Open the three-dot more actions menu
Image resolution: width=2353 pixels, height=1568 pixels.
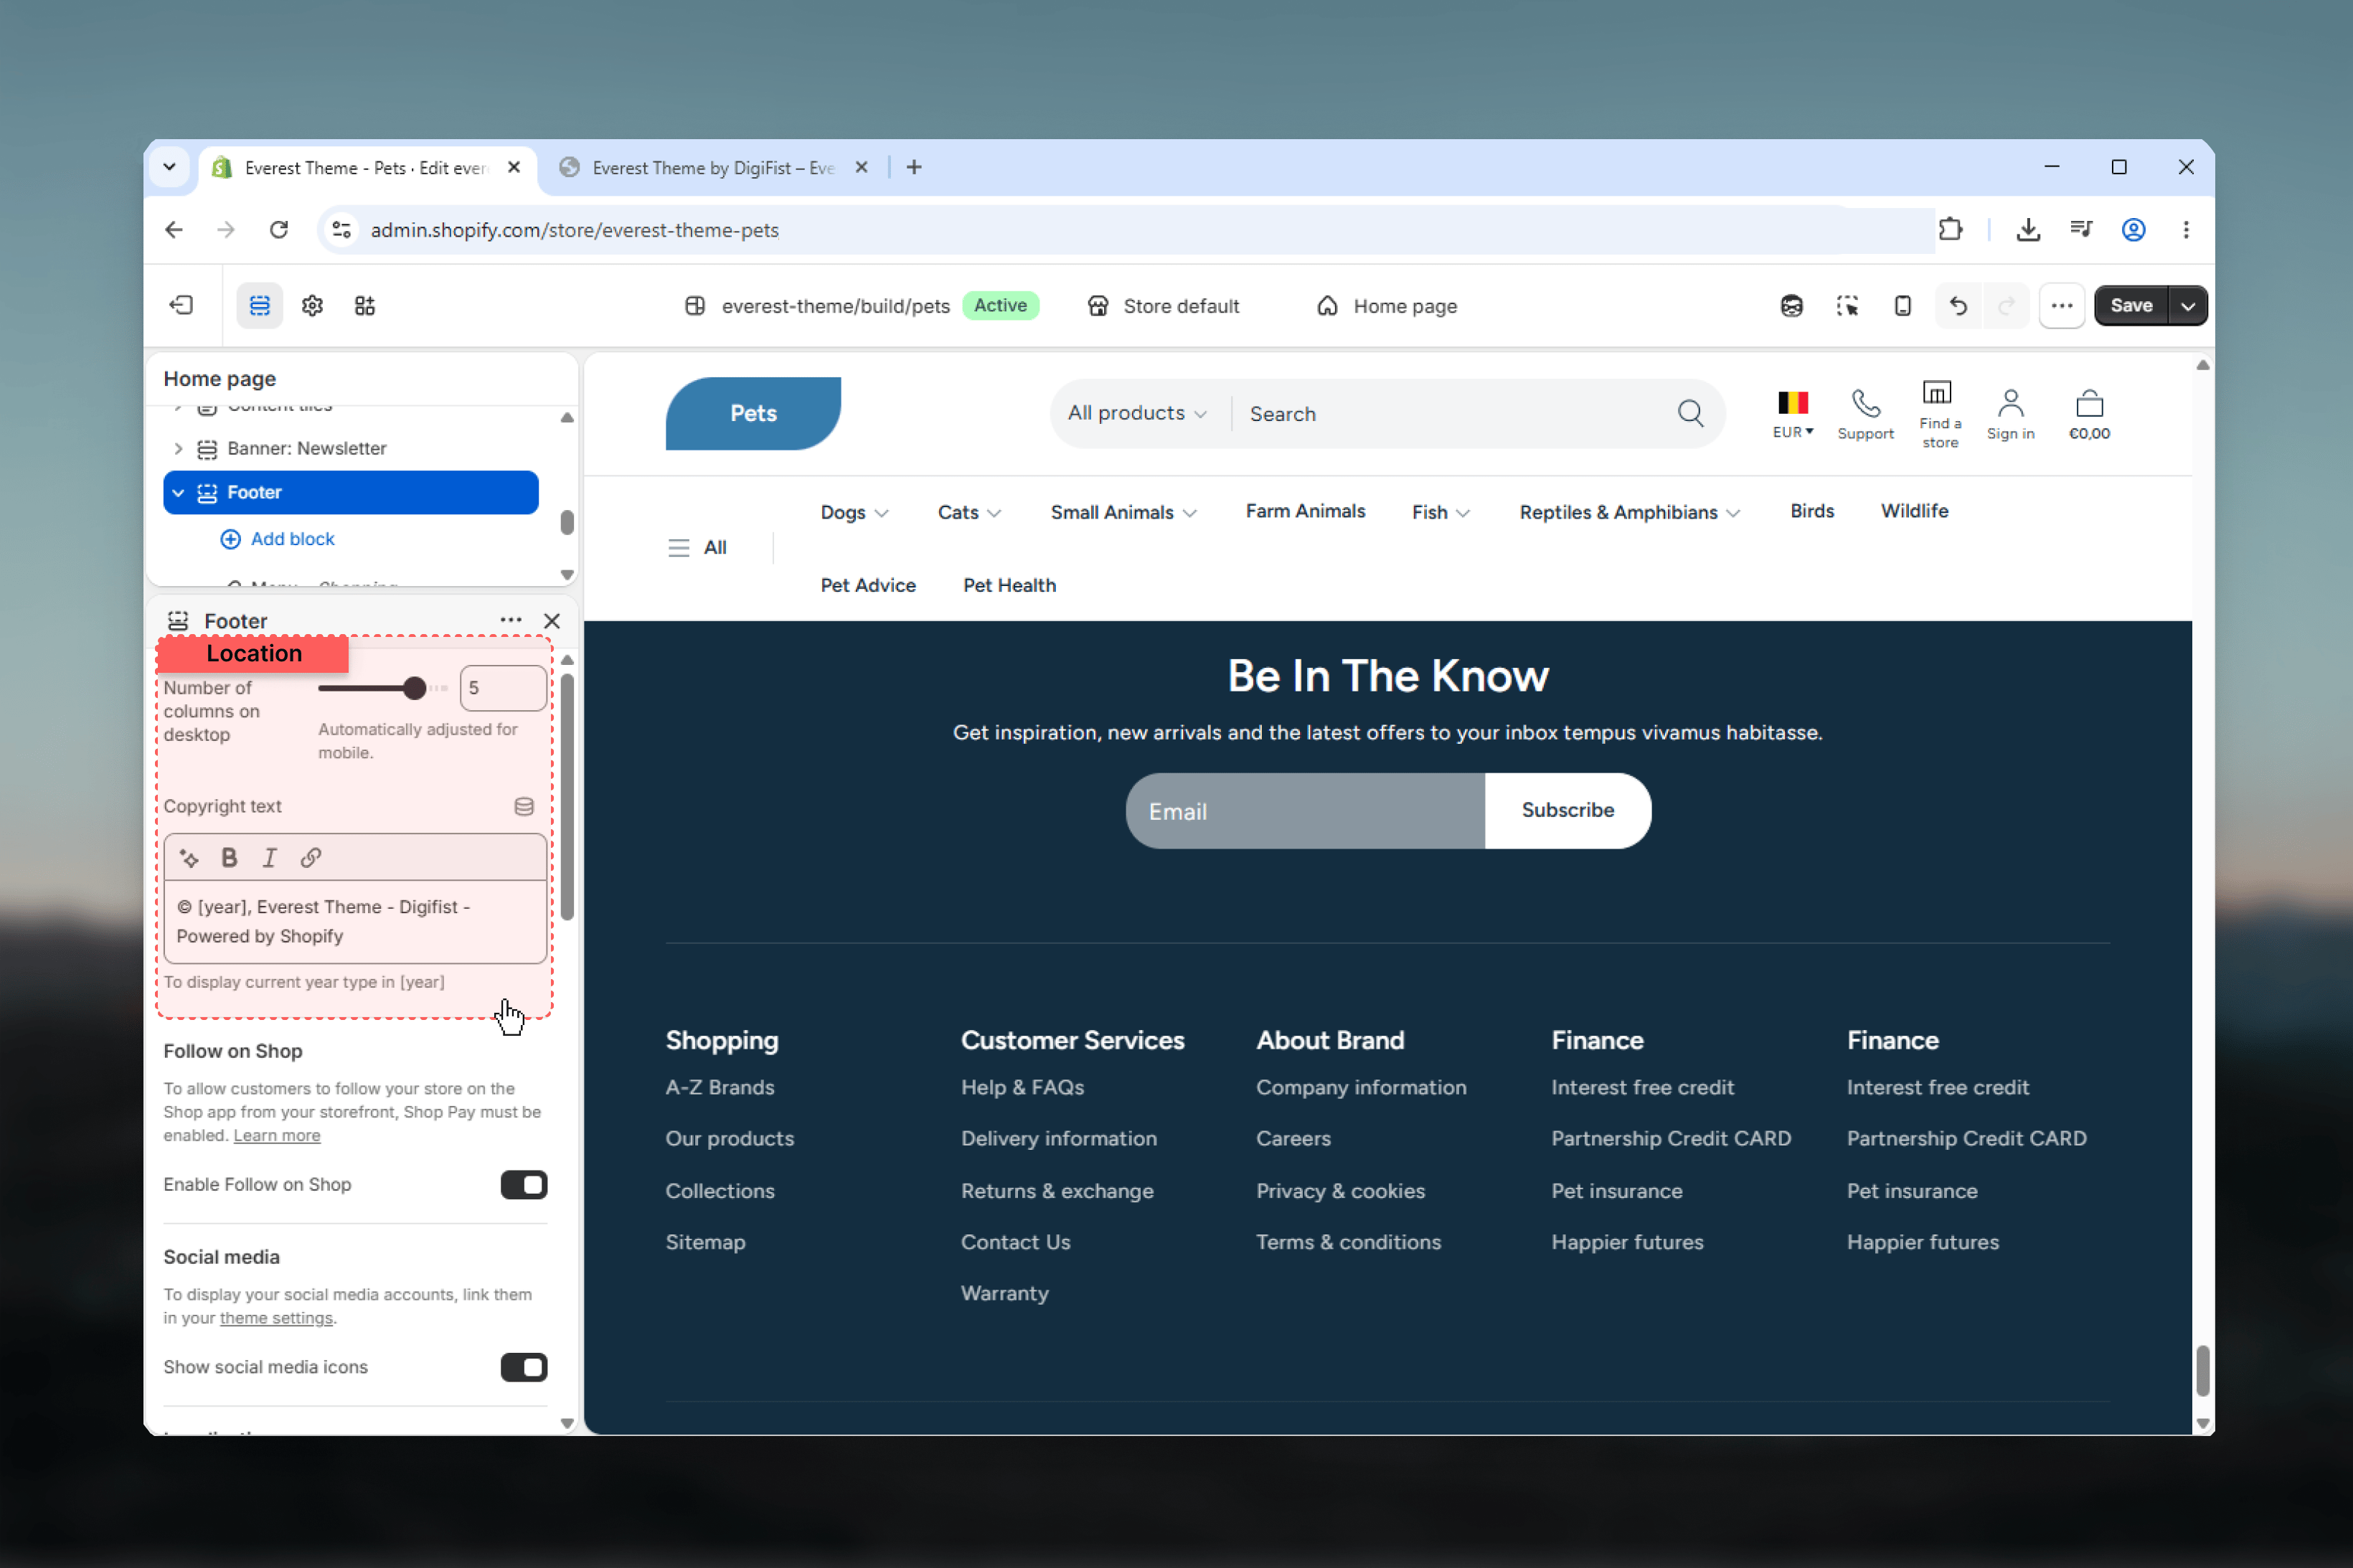[x=2062, y=305]
